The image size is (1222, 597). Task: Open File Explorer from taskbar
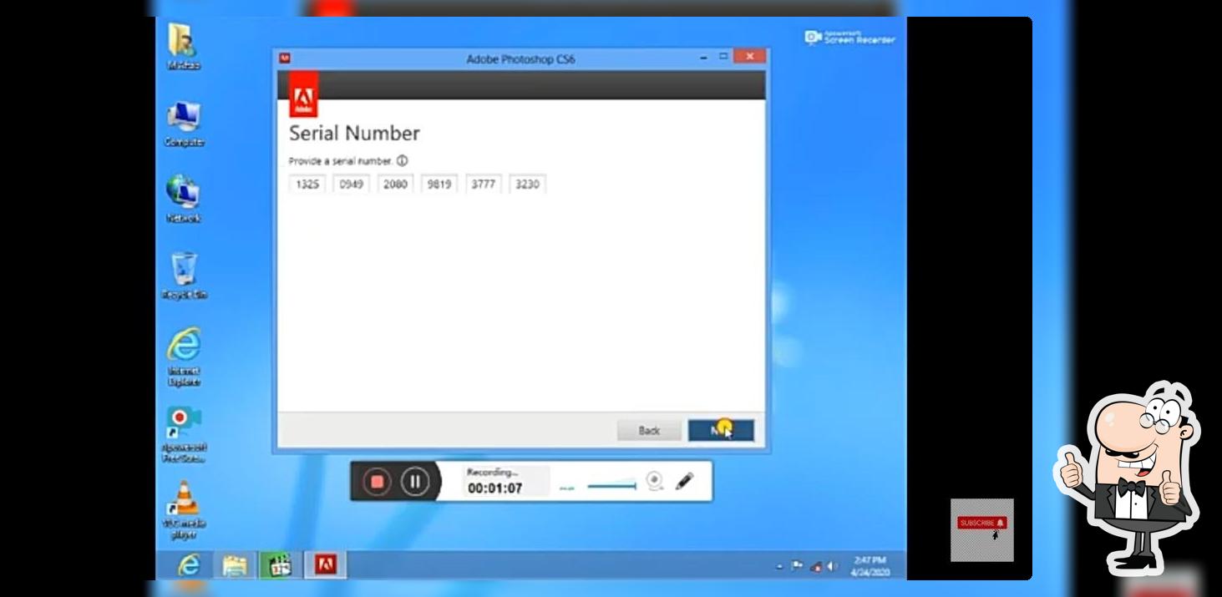pos(235,565)
